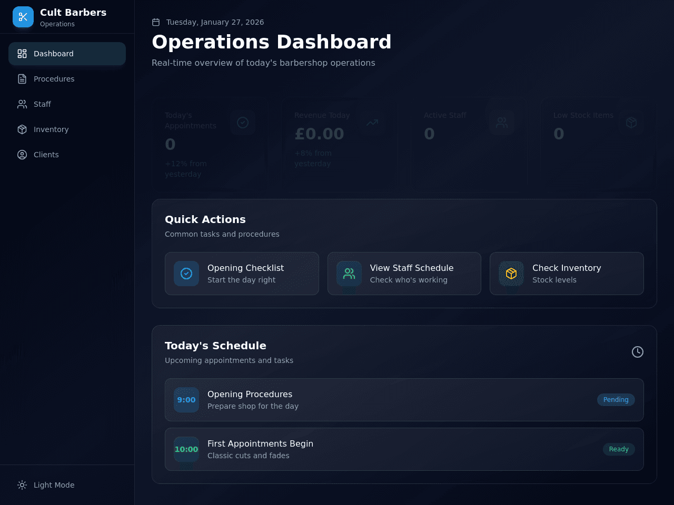Open the Dashboard sidebar item
Image resolution: width=674 pixels, height=505 pixels.
(x=67, y=54)
